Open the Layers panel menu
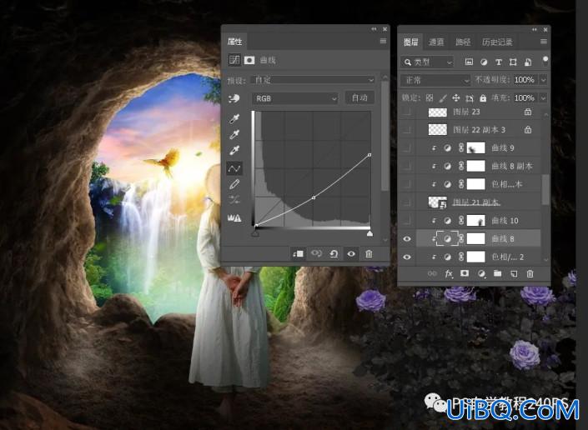The height and width of the screenshot is (430, 588). (x=544, y=42)
